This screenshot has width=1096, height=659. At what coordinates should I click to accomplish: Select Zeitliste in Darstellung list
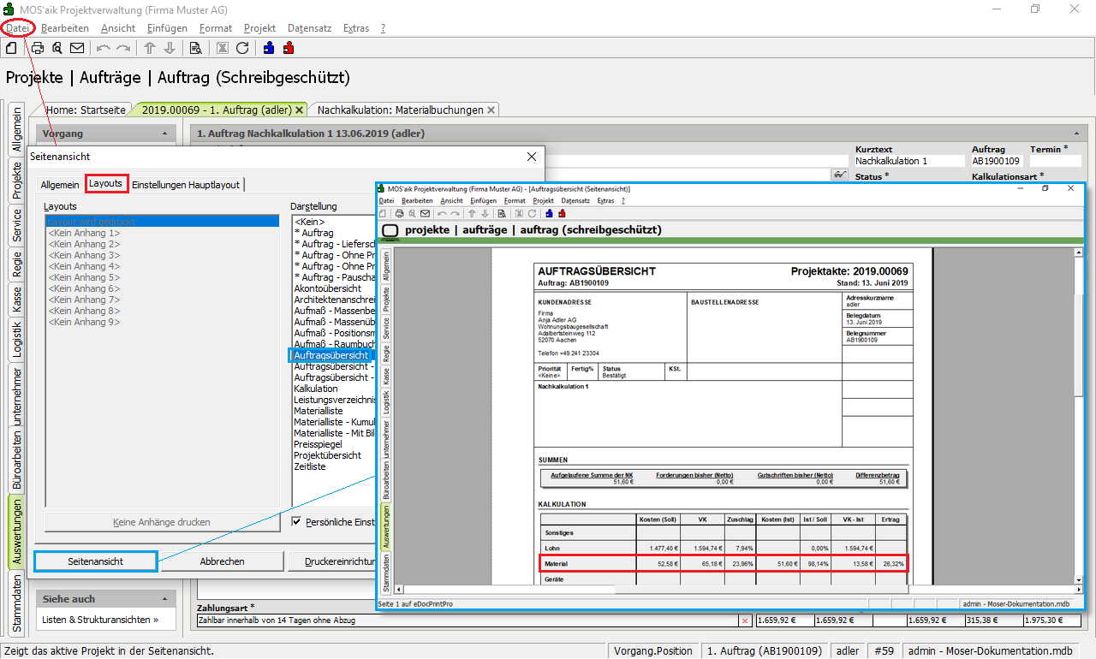coord(310,466)
